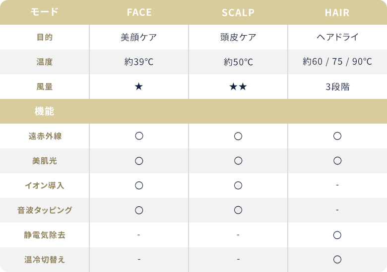Select the SCALP column header
This screenshot has width=387, height=272.
(238, 12)
